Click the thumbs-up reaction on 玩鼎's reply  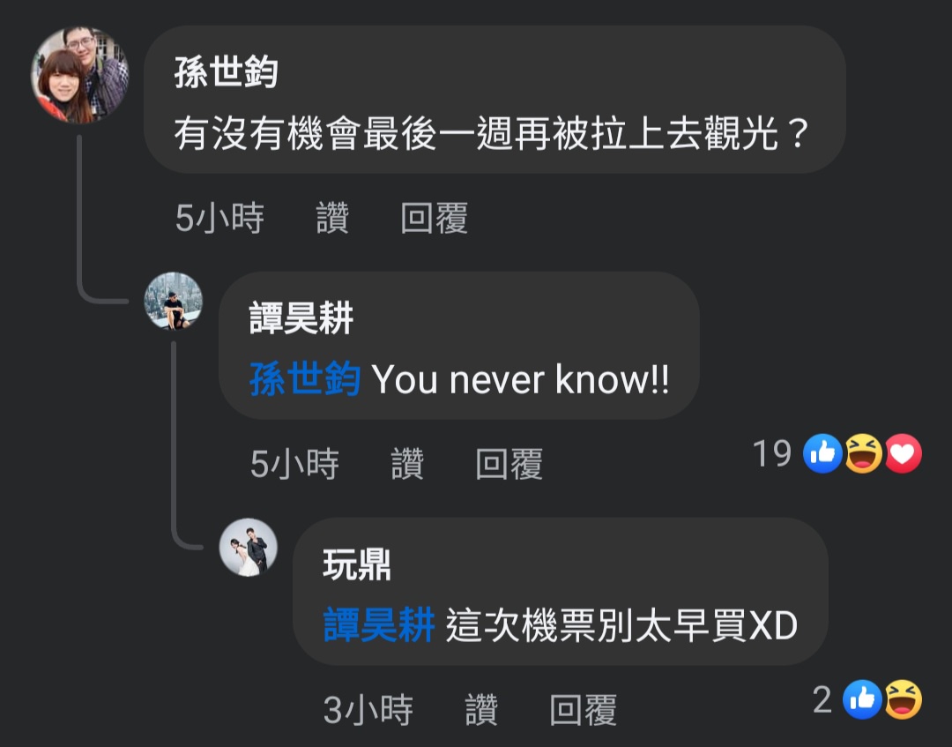pos(862,699)
